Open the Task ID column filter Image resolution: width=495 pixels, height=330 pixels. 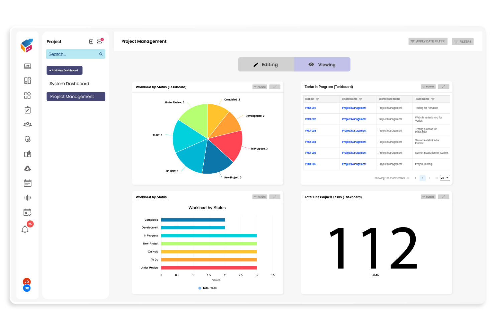pyautogui.click(x=318, y=99)
